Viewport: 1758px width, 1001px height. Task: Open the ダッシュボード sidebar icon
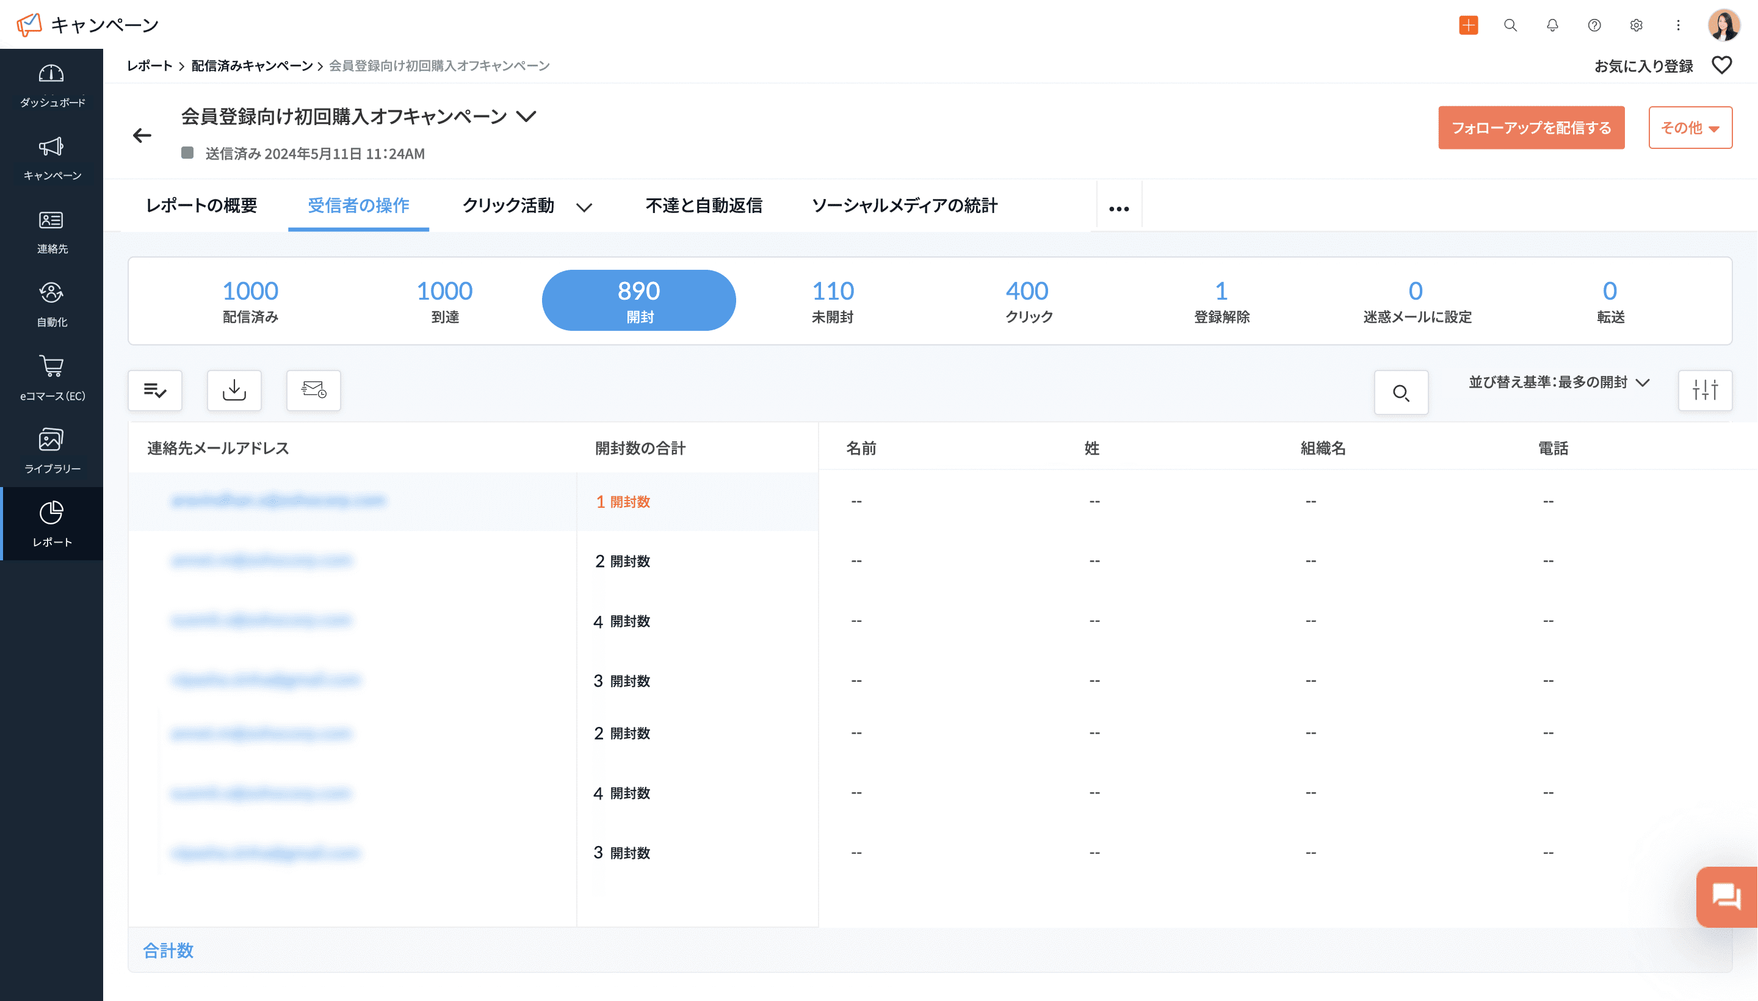[x=51, y=74]
